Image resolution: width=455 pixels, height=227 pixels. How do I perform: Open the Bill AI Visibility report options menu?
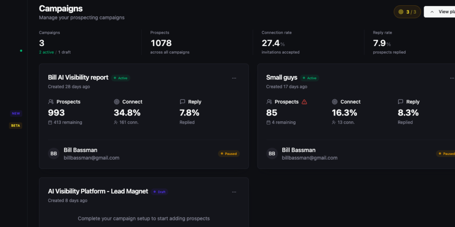click(234, 78)
